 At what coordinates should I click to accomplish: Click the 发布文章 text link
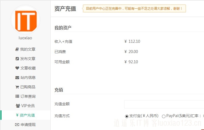click(28, 59)
